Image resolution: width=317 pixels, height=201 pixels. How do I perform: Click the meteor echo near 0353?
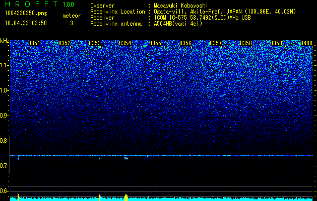click(100, 158)
